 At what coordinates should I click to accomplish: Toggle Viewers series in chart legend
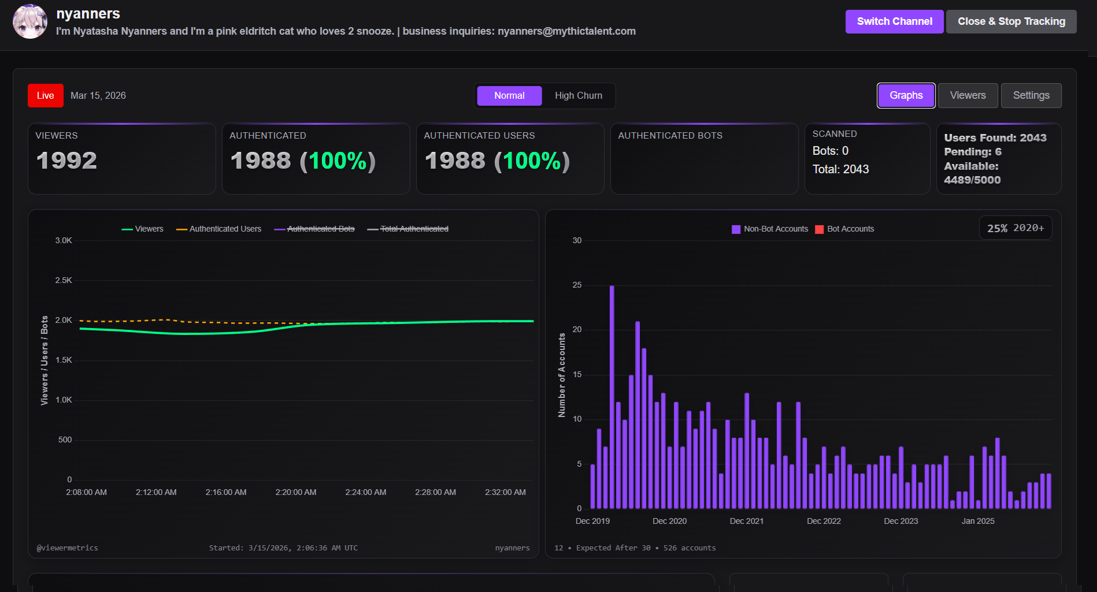coord(143,229)
